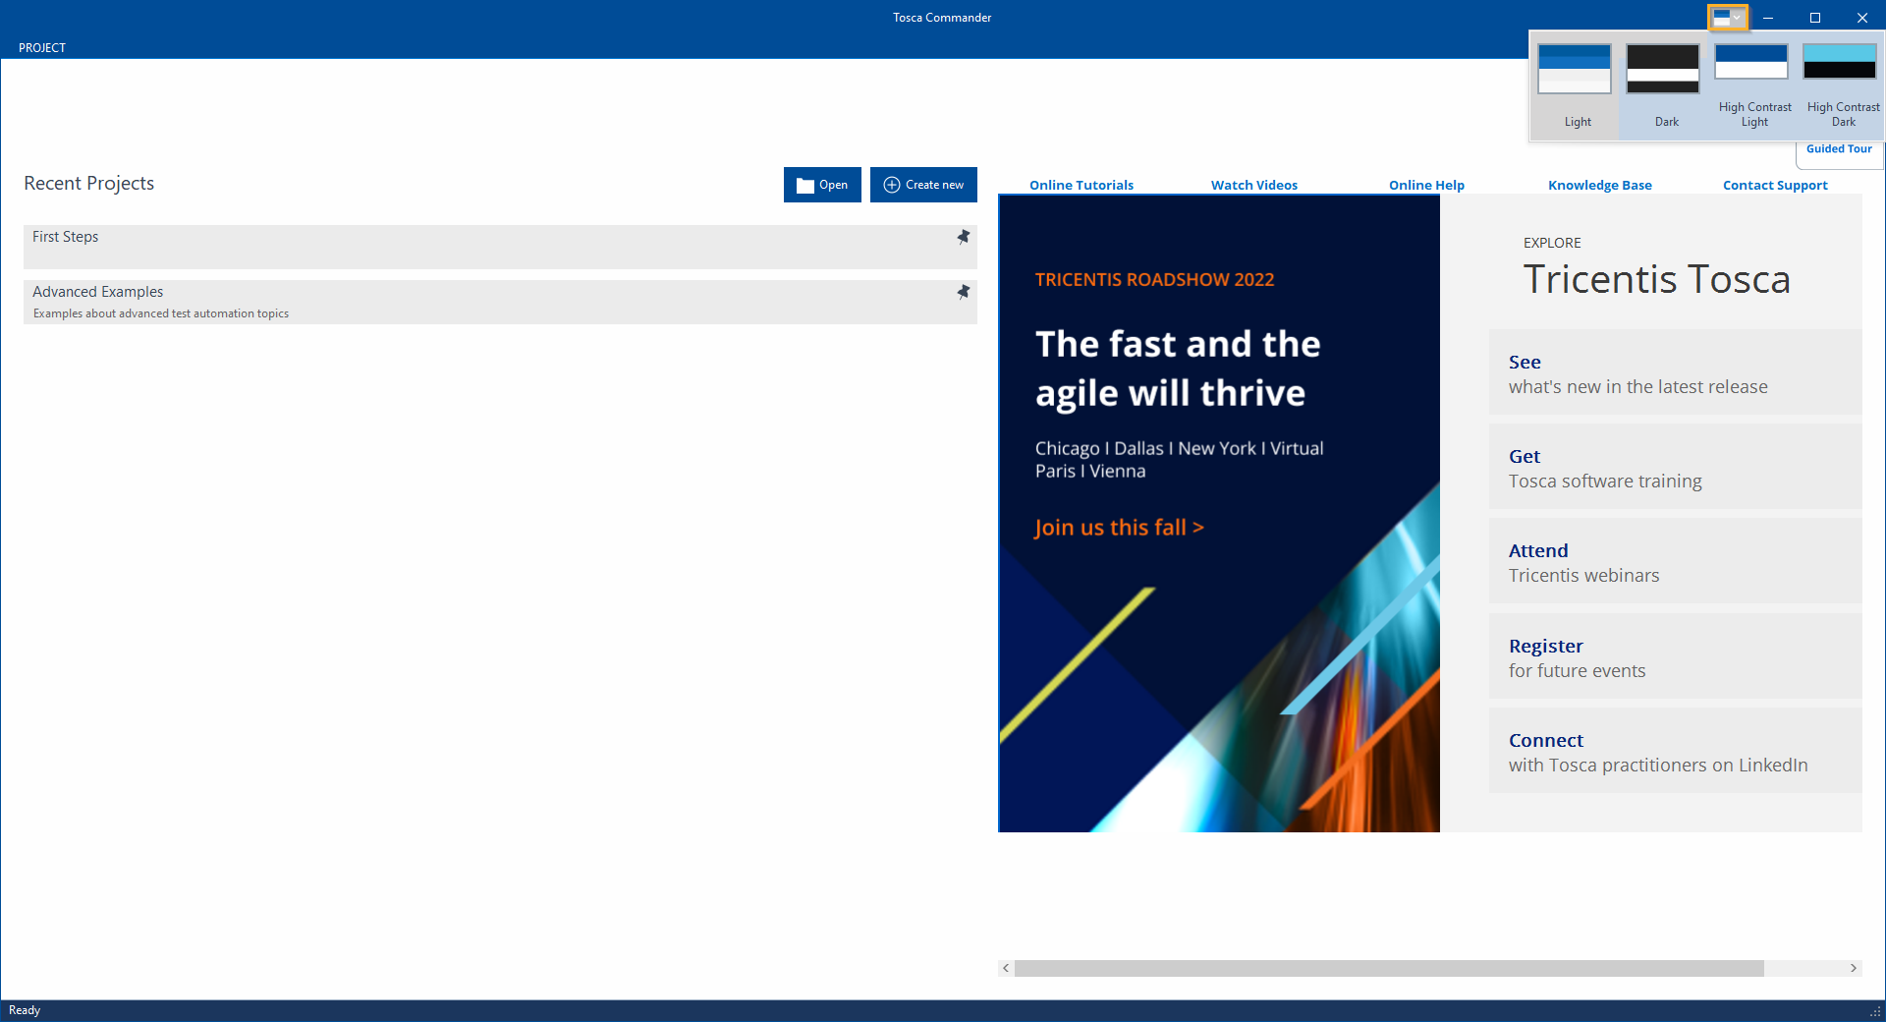Visit the Knowledge Base link

[x=1599, y=185]
